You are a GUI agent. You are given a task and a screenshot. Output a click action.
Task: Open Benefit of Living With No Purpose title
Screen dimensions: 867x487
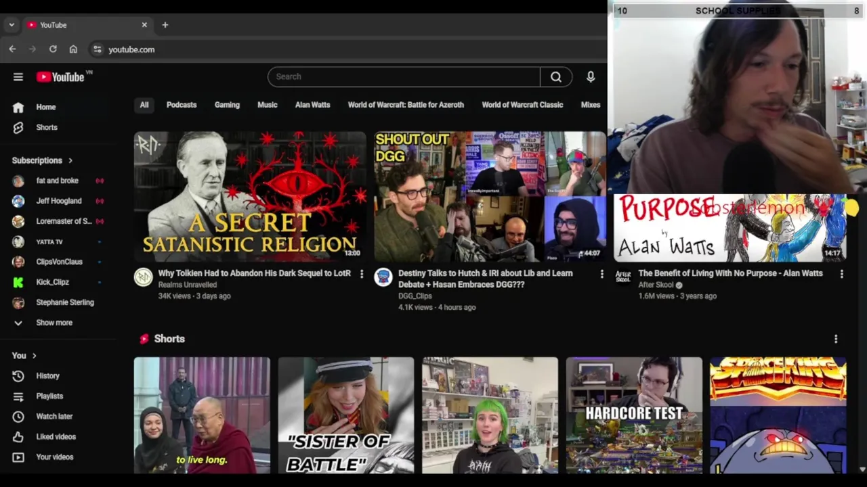pos(730,273)
